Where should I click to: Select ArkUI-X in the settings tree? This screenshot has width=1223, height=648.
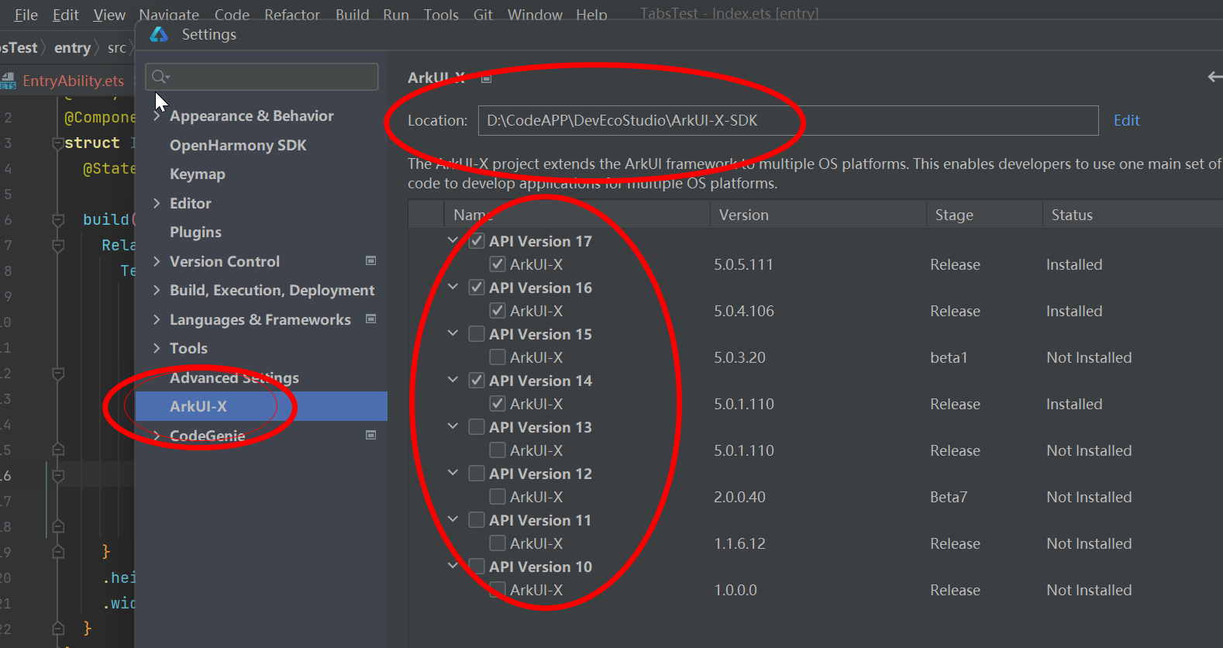click(261, 406)
